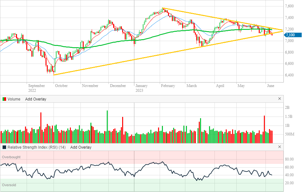Open Relative Strength Index (RSI) (14) settings
Image resolution: width=303 pixels, height=192 pixels.
[x=37, y=147]
